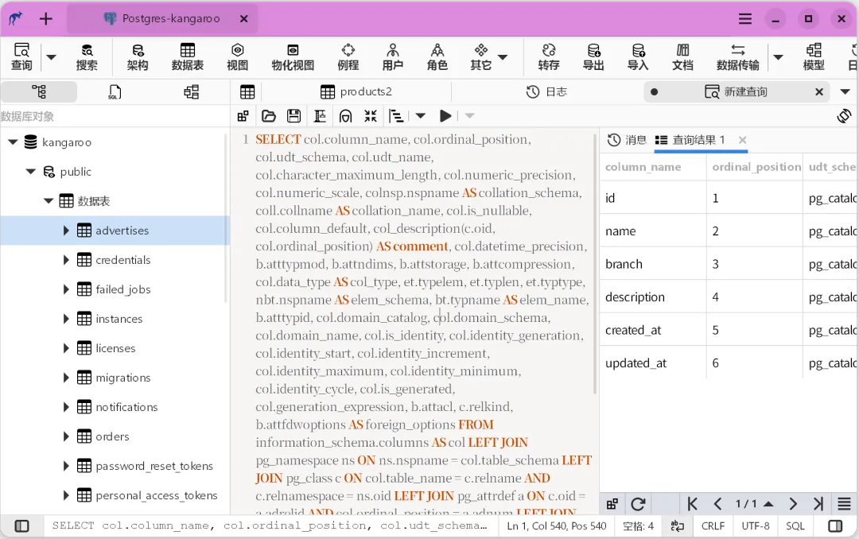Viewport: 859px width, 539px height.
Task: Open the 用户 users tool
Action: point(392,56)
